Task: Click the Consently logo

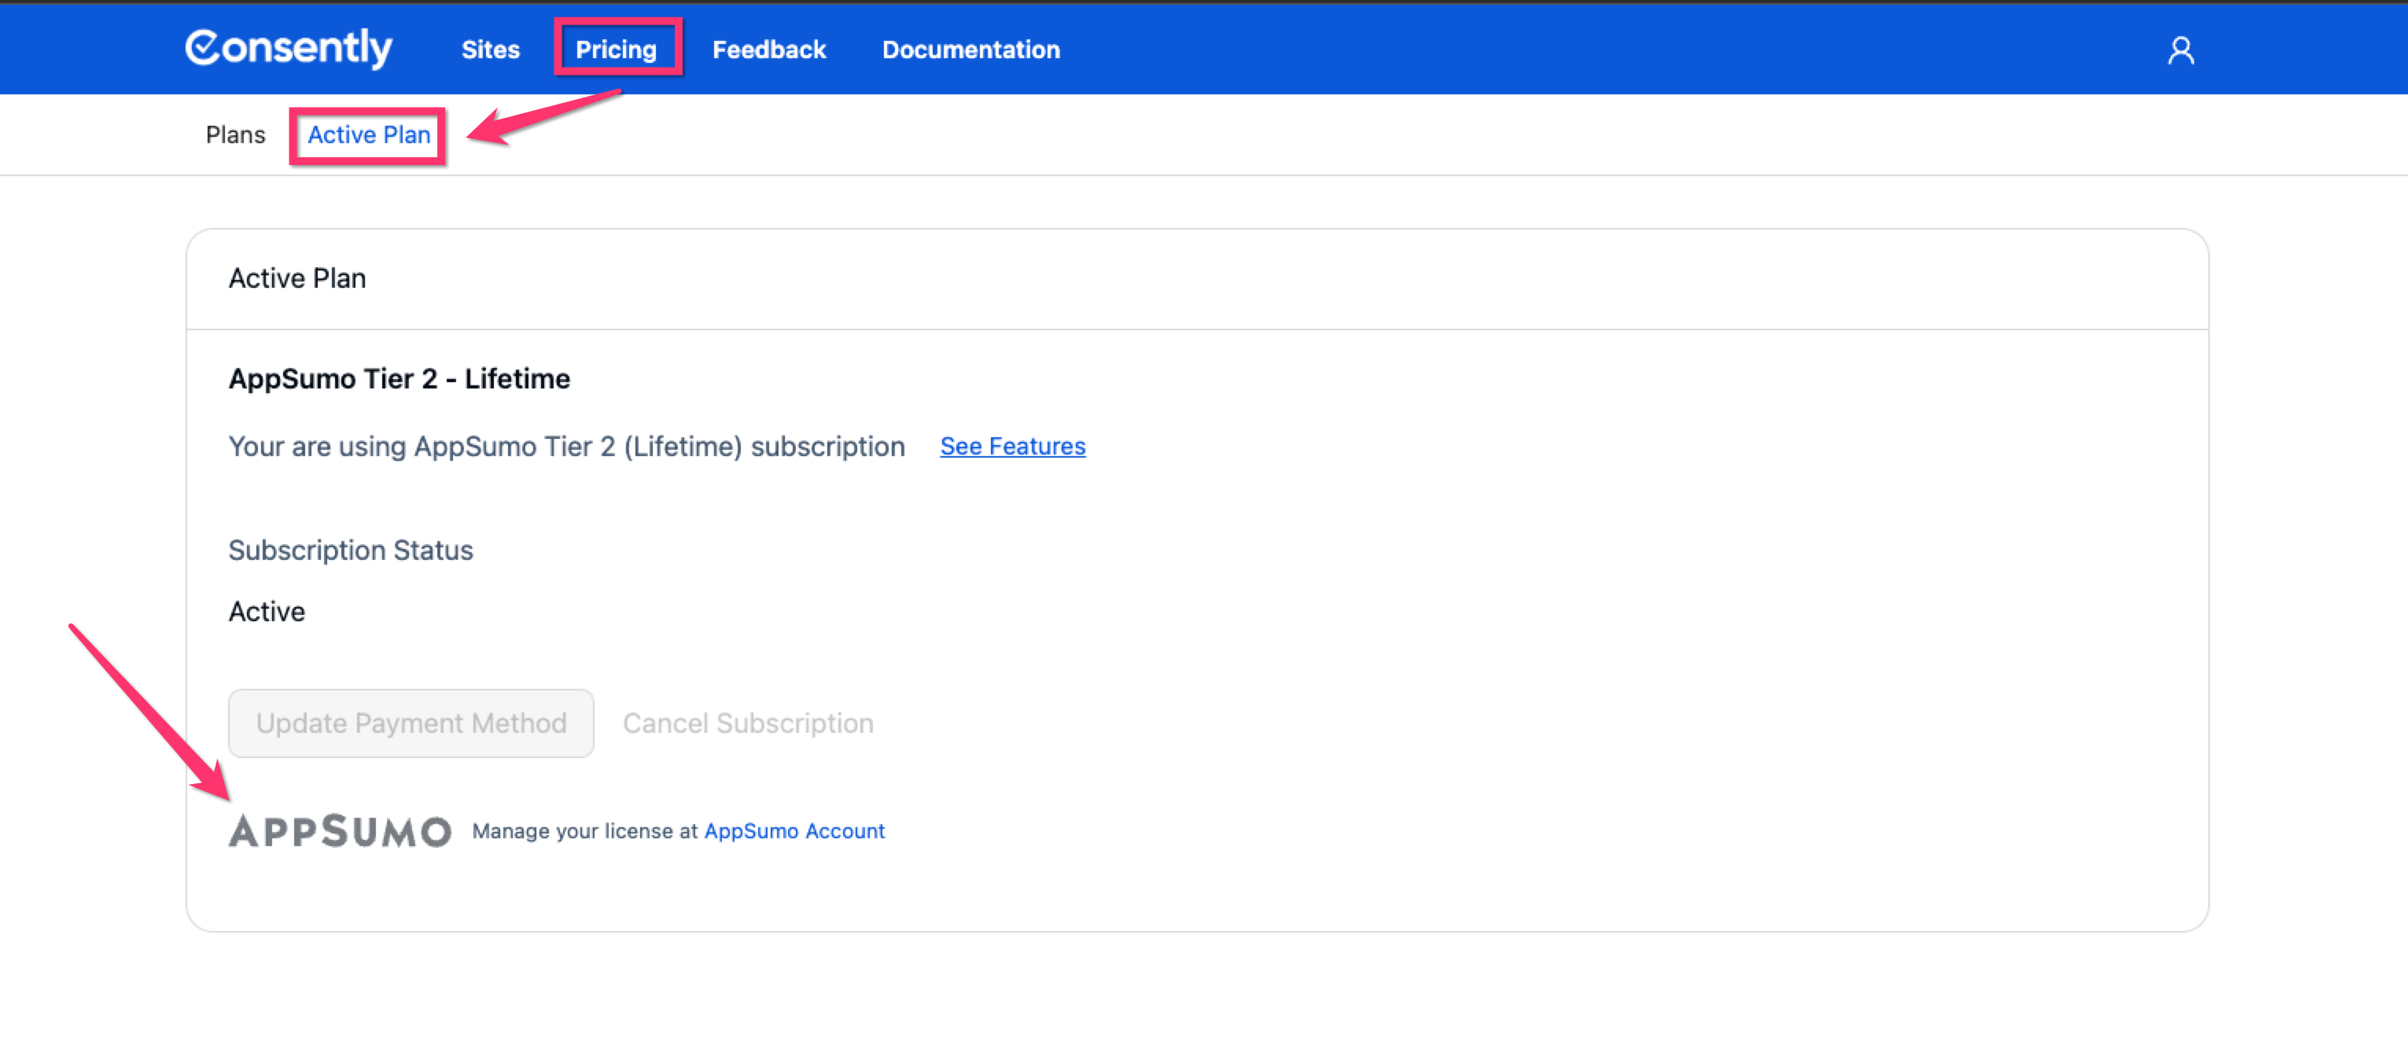Action: pos(288,49)
